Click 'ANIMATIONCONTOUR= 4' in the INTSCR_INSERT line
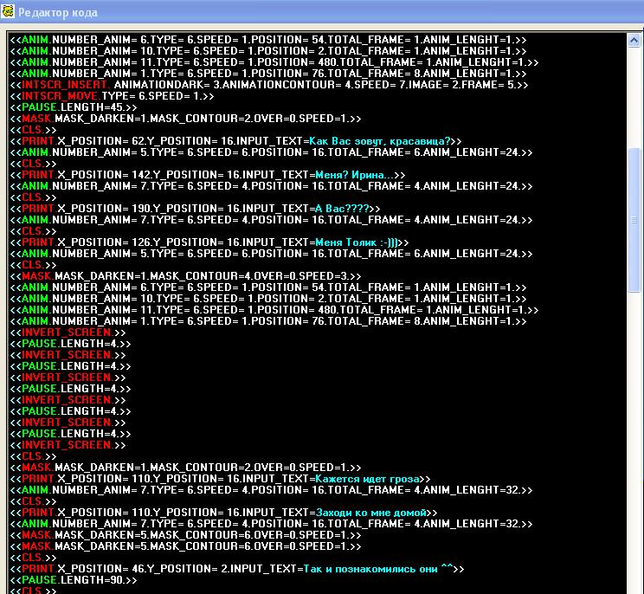 [287, 85]
